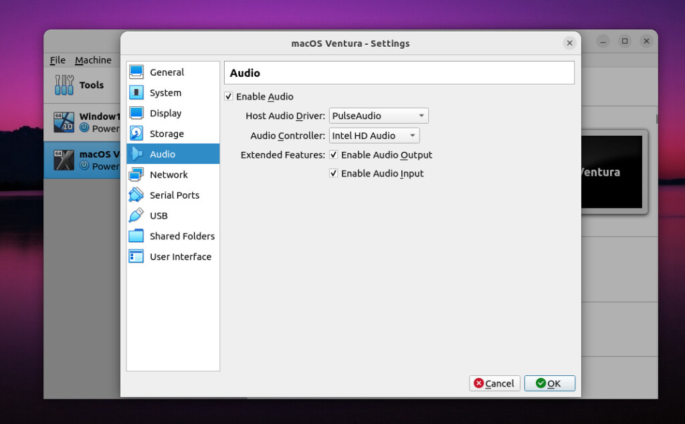Viewport: 685px width, 424px height.
Task: Open the General settings icon
Action: click(136, 72)
